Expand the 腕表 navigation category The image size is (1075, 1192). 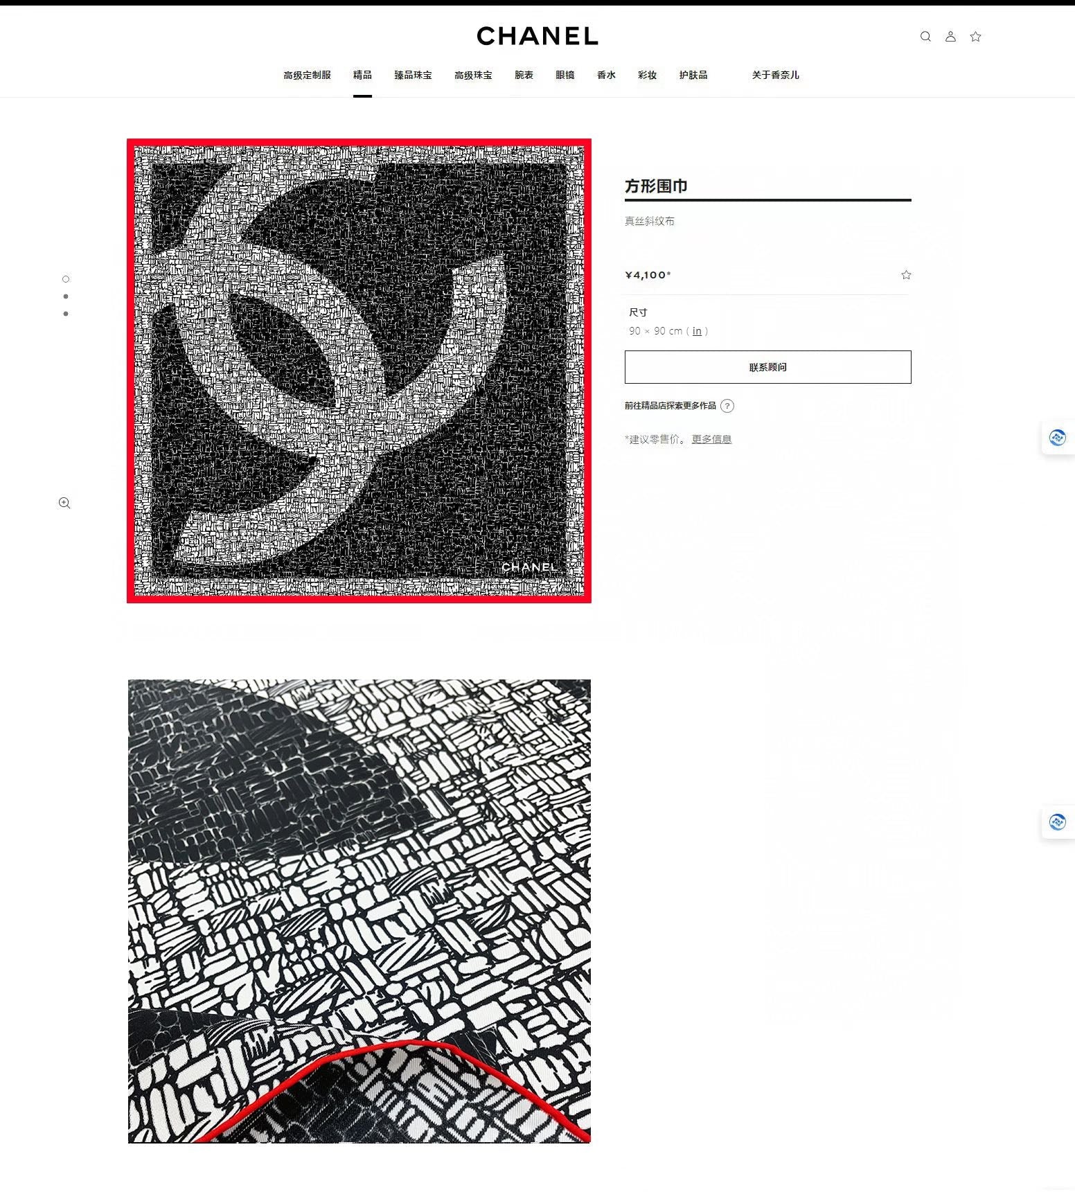click(524, 75)
